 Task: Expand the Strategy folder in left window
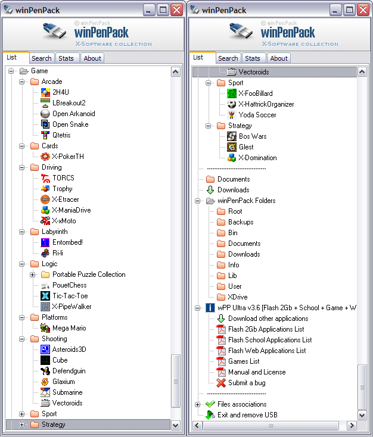[22, 424]
